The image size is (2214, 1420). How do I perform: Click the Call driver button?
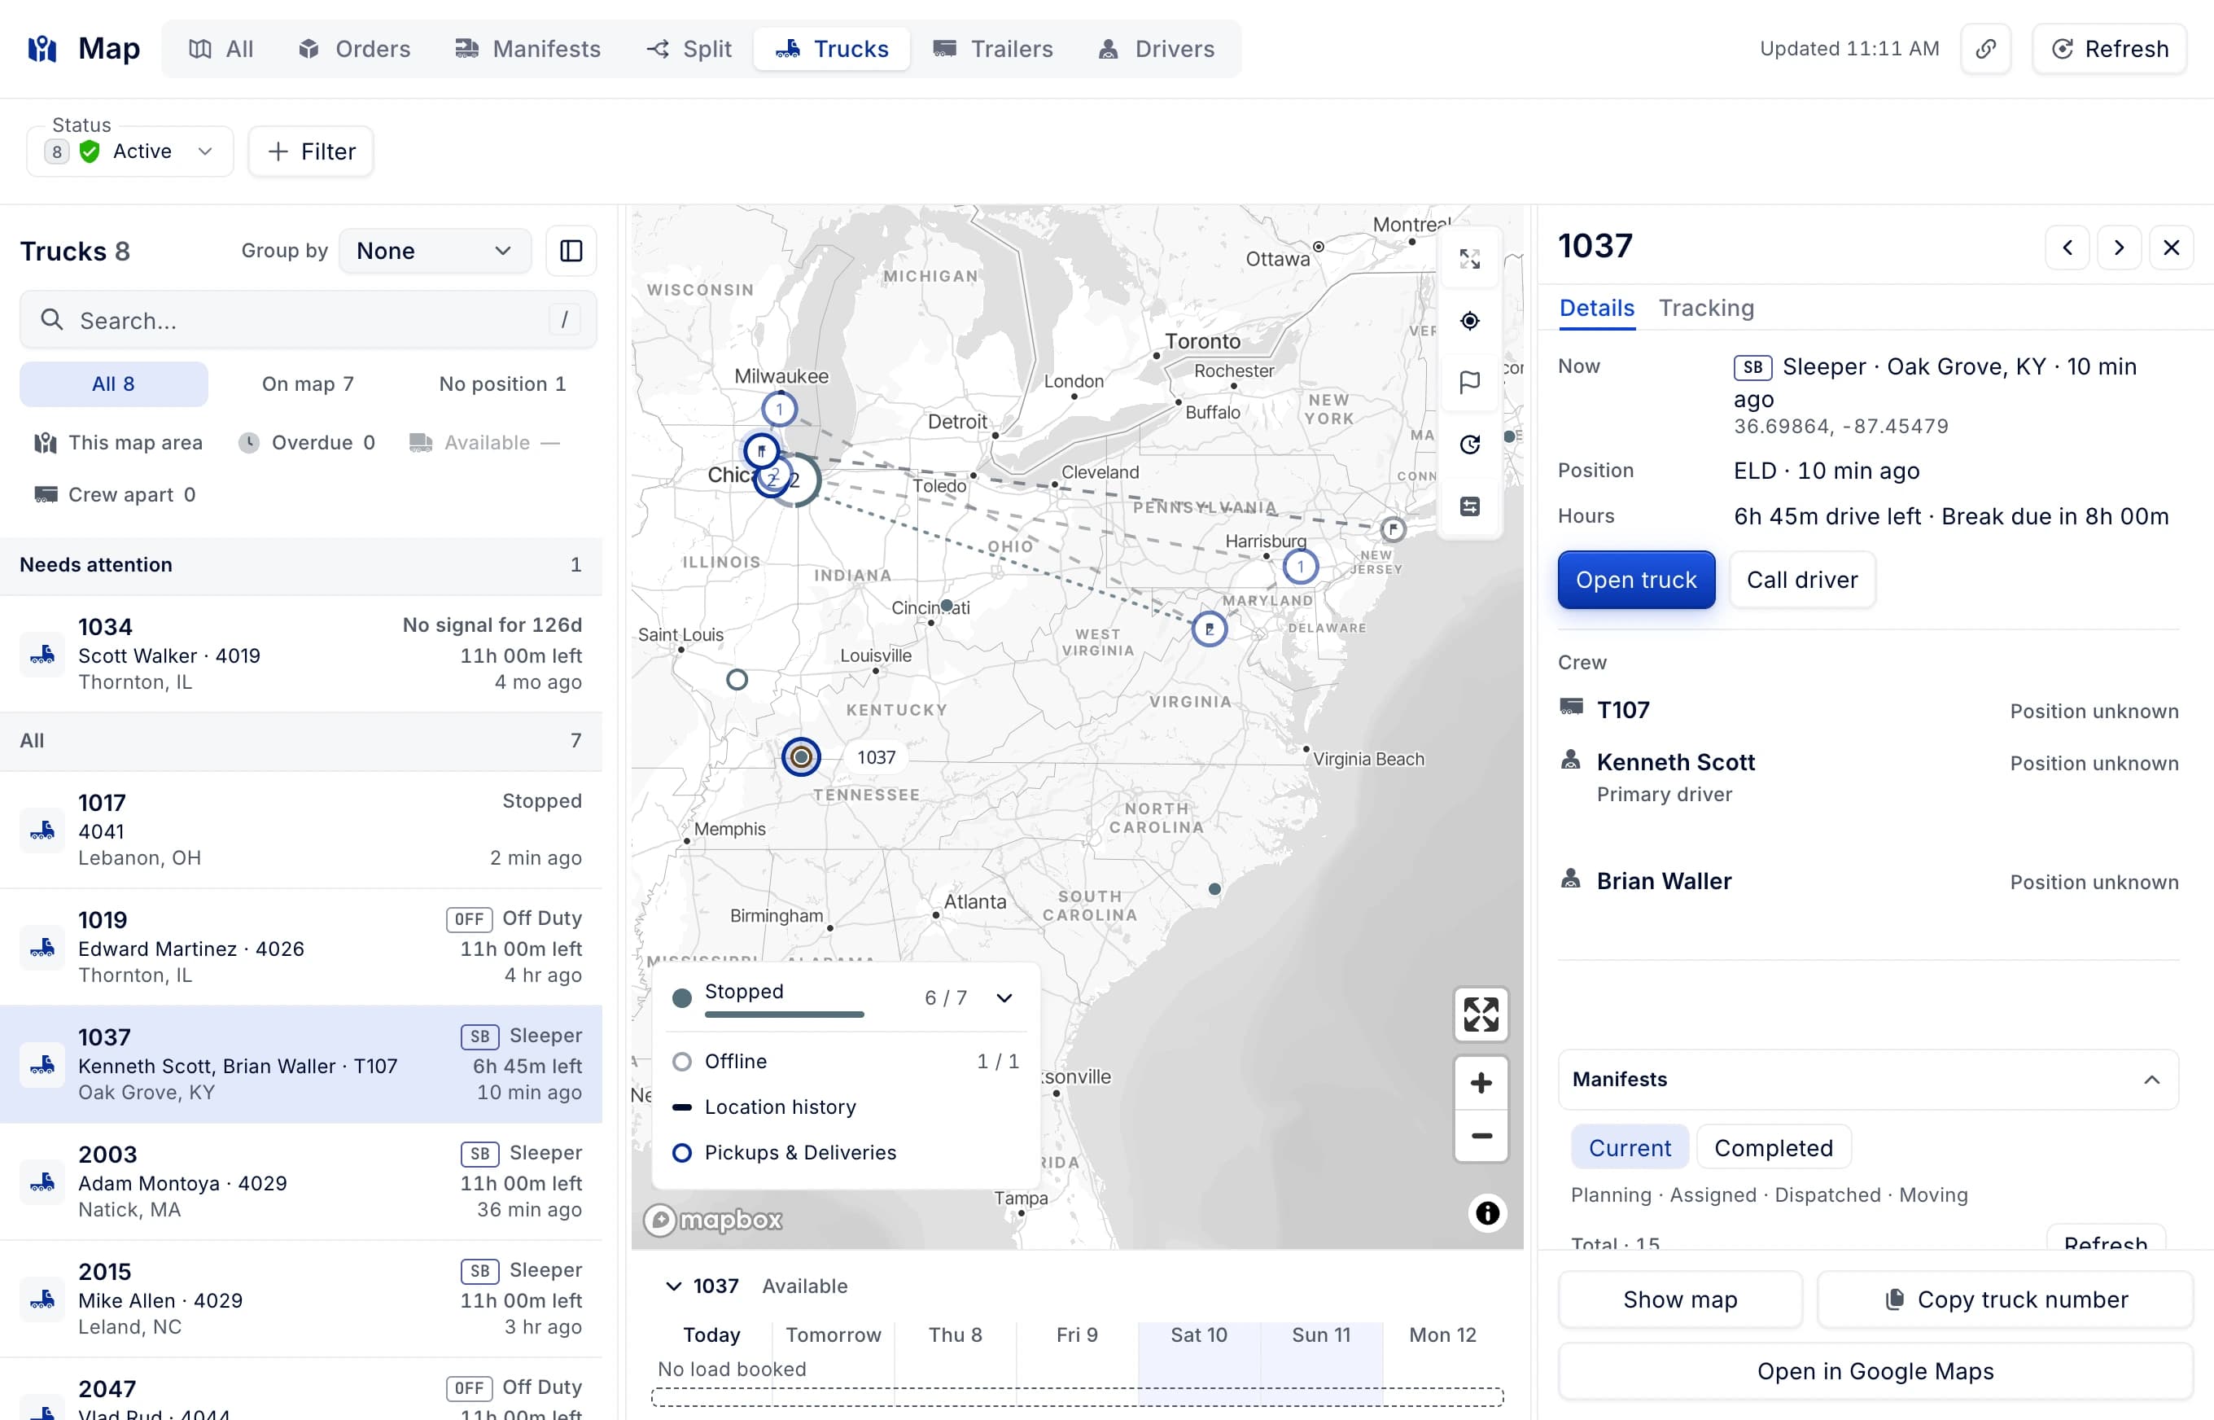click(1802, 580)
